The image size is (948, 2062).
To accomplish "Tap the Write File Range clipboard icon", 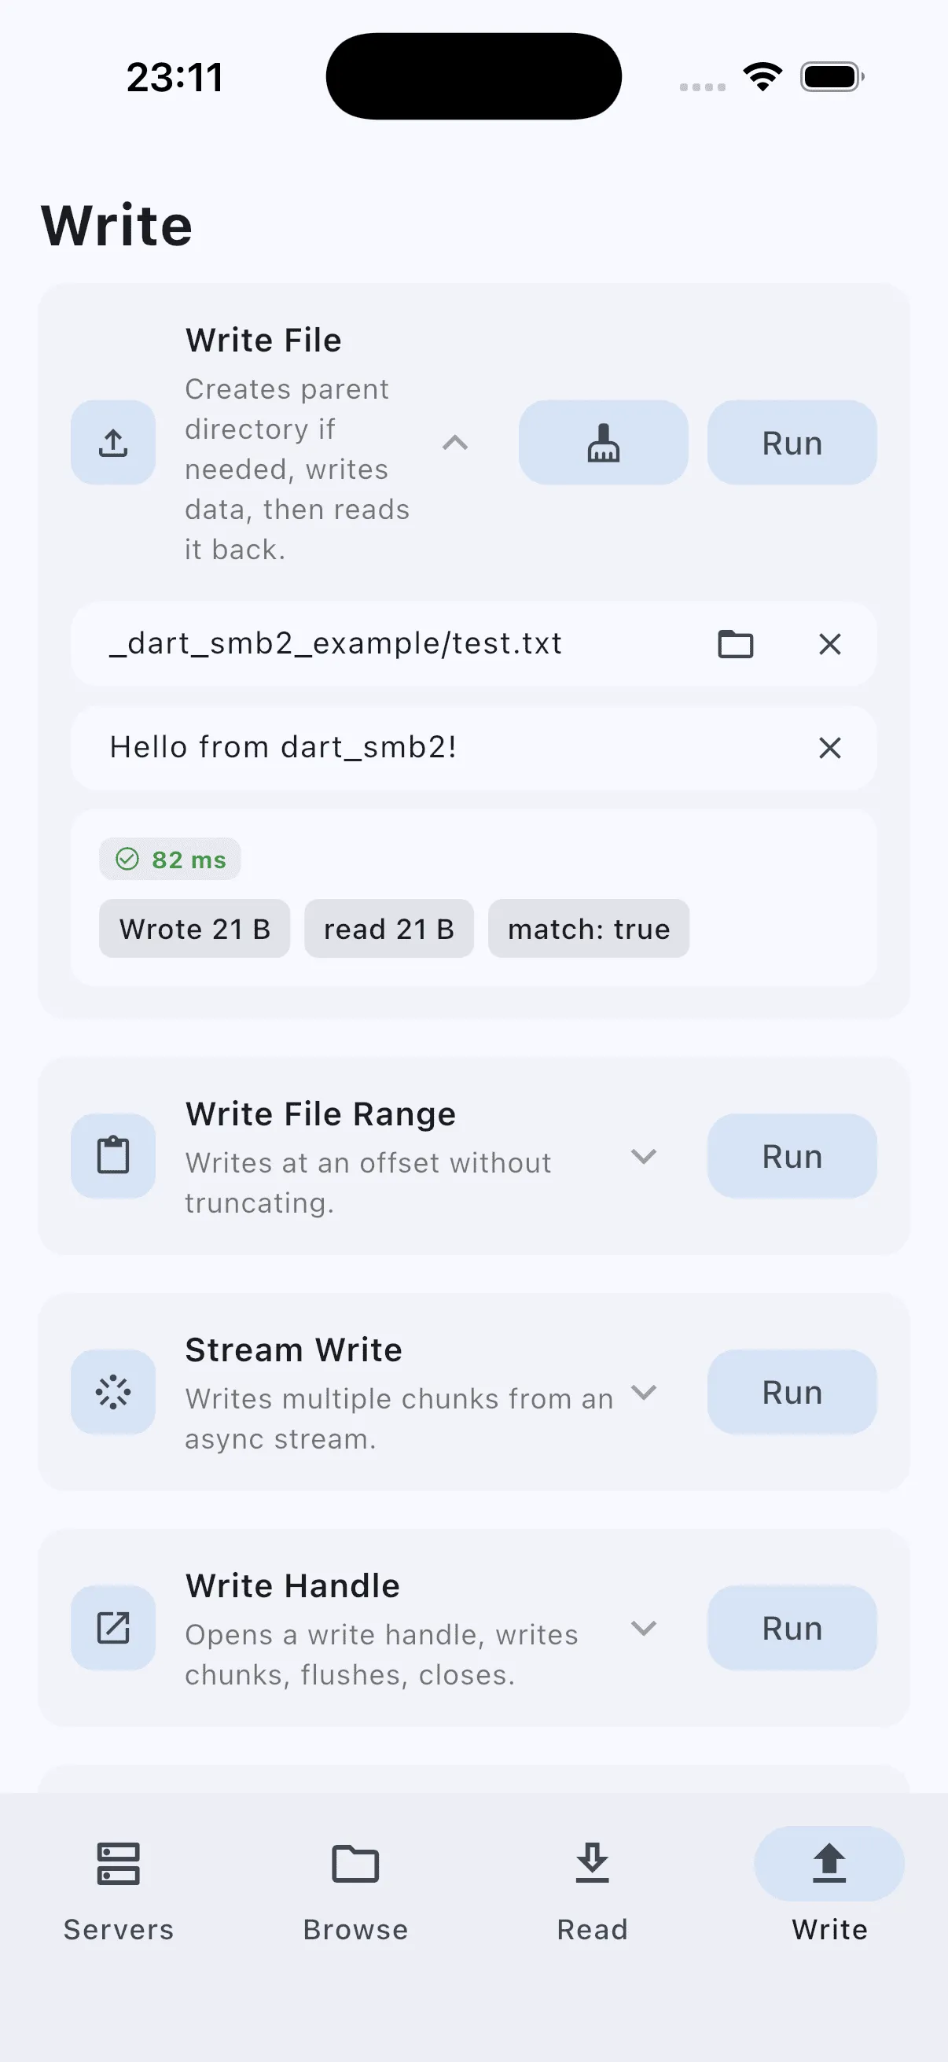I will point(112,1156).
